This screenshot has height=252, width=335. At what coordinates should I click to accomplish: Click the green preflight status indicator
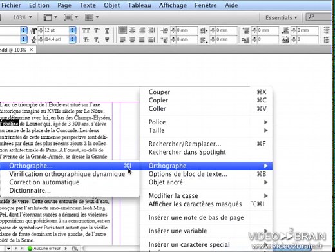[x=30, y=249]
